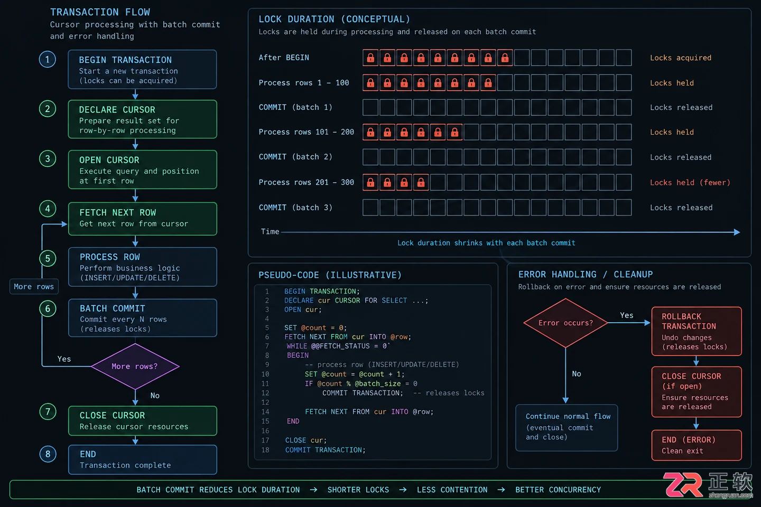
Task: Click the 'LOCK DURATION (CONCEPTUAL)' heading
Action: point(335,20)
